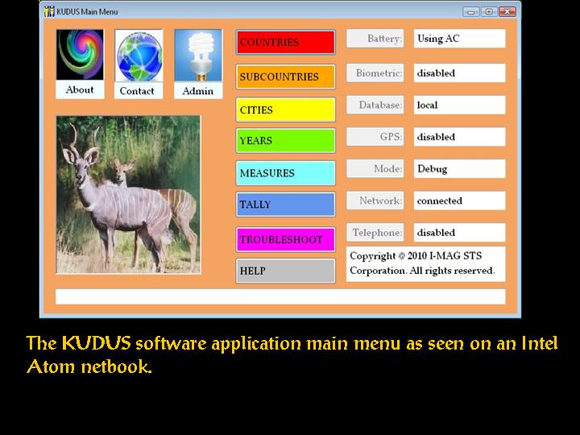Click the GPS status field
580x435 pixels.
click(459, 137)
